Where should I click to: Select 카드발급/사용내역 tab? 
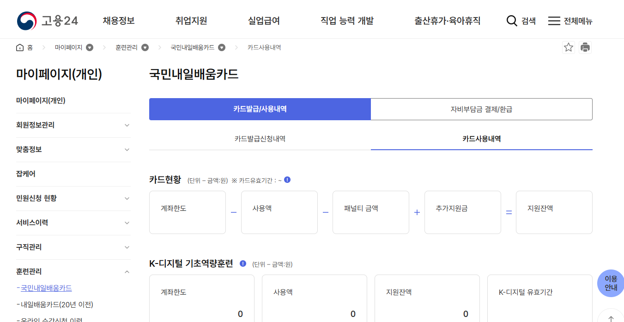(x=260, y=109)
